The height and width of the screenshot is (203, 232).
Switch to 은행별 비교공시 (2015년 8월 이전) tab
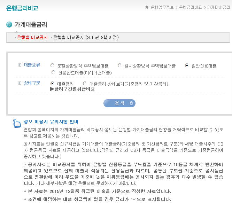click(86, 37)
